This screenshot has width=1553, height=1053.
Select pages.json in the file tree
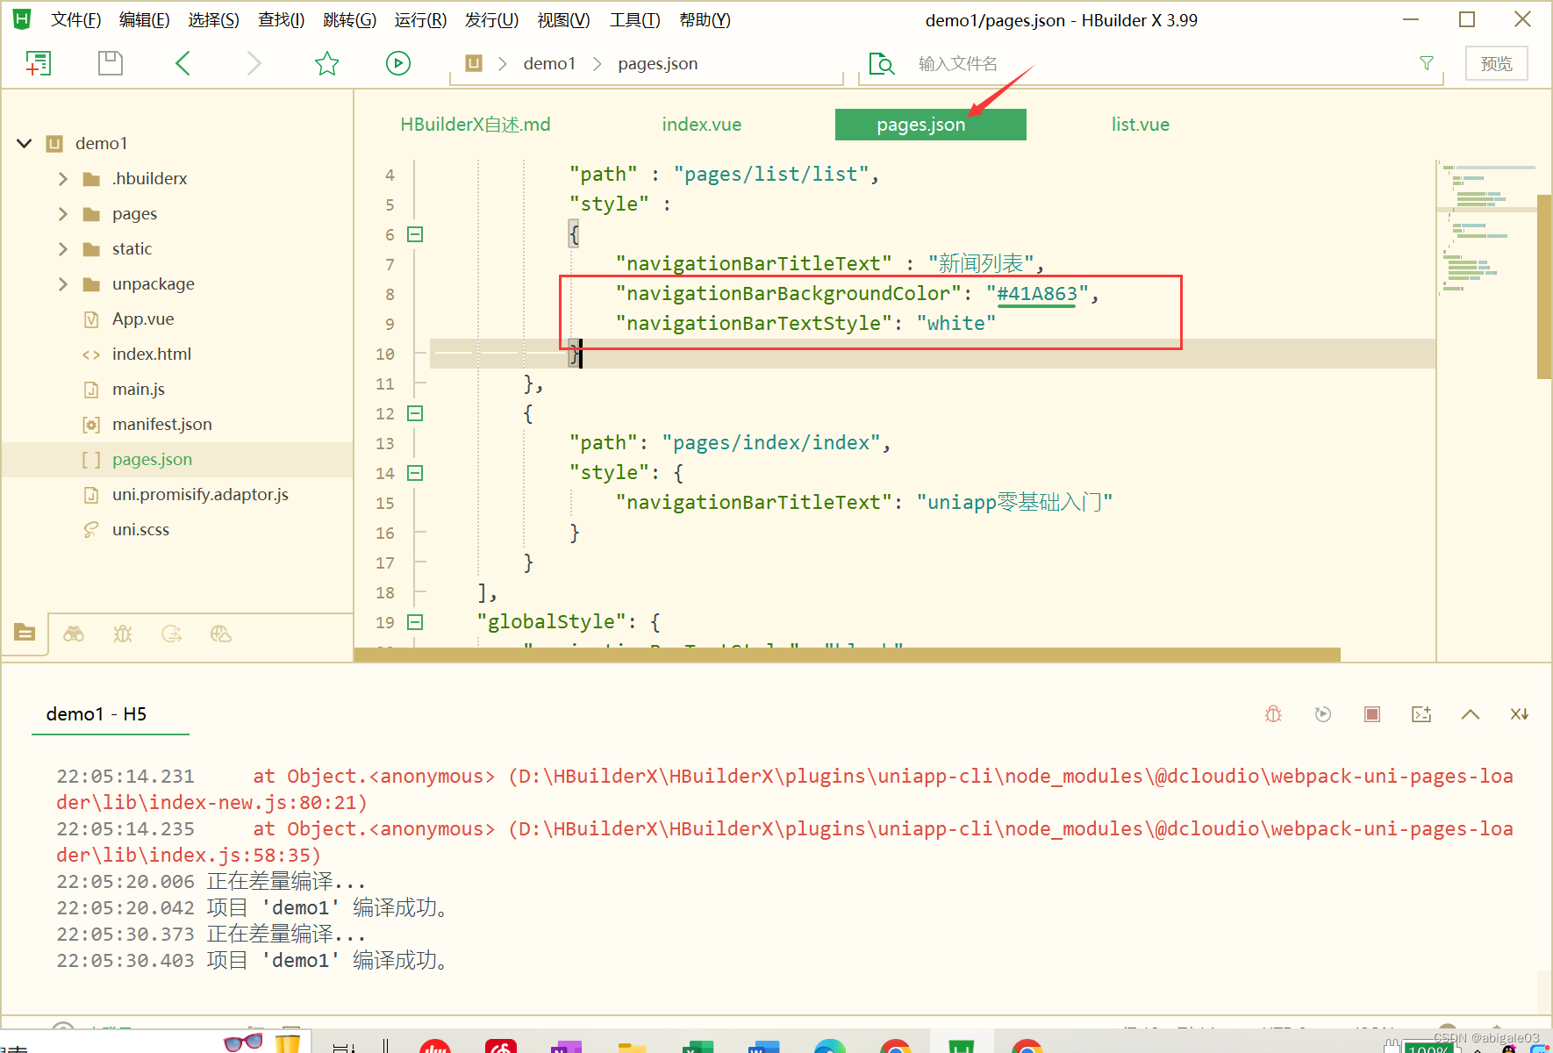point(152,460)
